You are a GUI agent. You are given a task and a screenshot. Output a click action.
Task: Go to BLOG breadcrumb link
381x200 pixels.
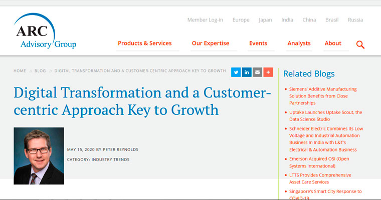pyautogui.click(x=40, y=71)
